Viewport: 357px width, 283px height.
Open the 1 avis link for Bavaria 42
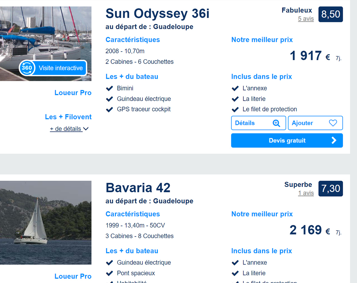pyautogui.click(x=306, y=193)
